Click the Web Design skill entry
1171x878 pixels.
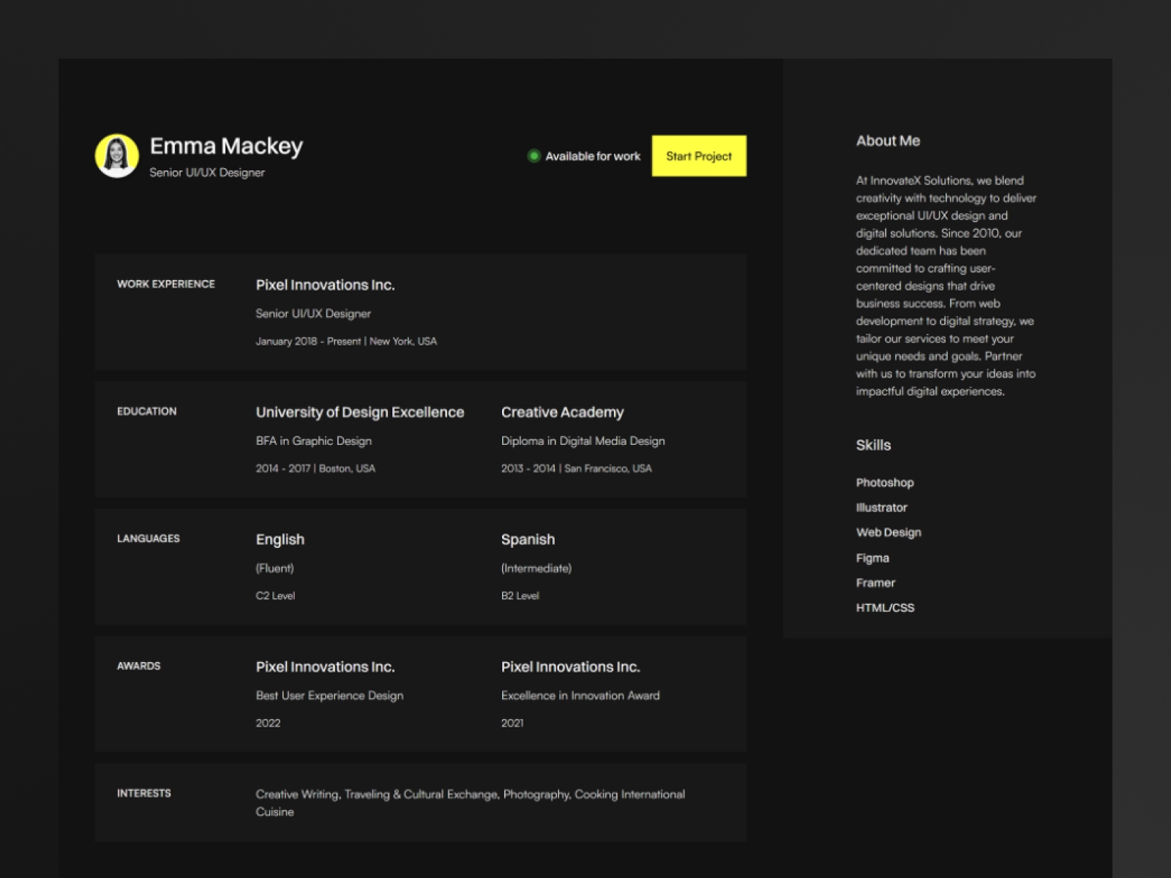[888, 533]
